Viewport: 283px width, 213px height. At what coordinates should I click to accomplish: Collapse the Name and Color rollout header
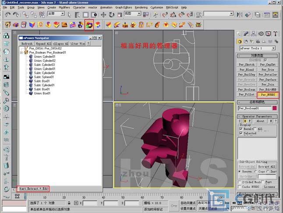[257, 102]
